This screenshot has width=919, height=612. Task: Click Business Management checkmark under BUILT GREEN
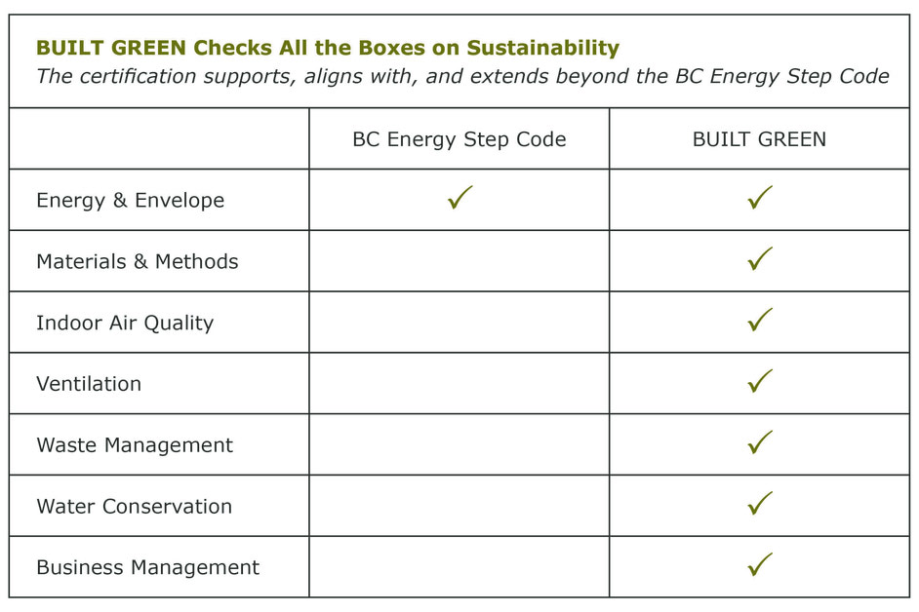pos(759,565)
